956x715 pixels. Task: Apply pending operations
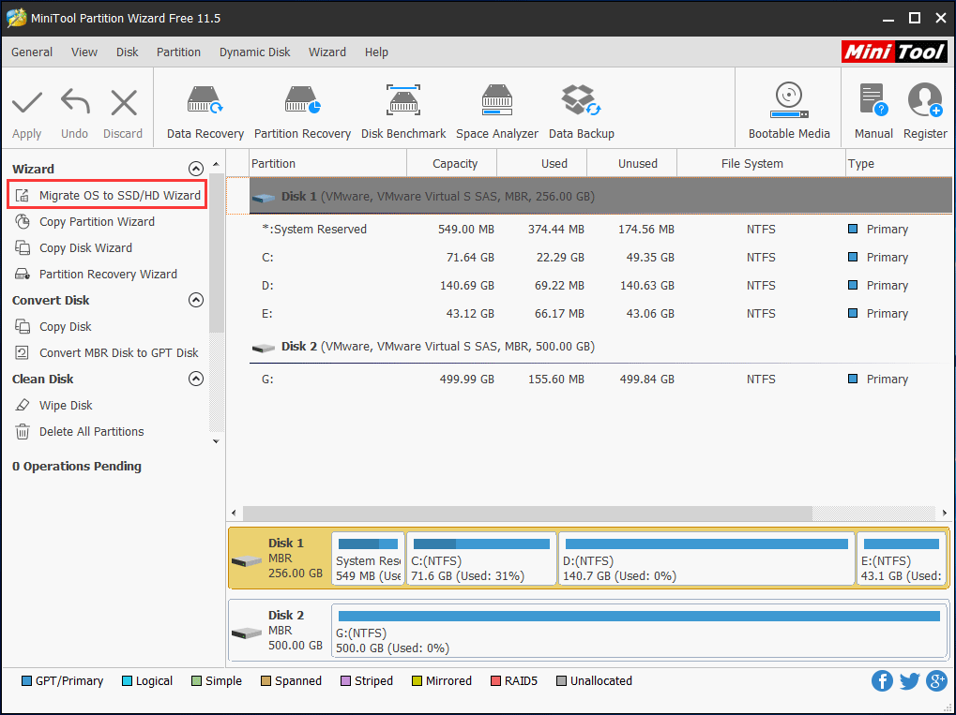click(26, 108)
